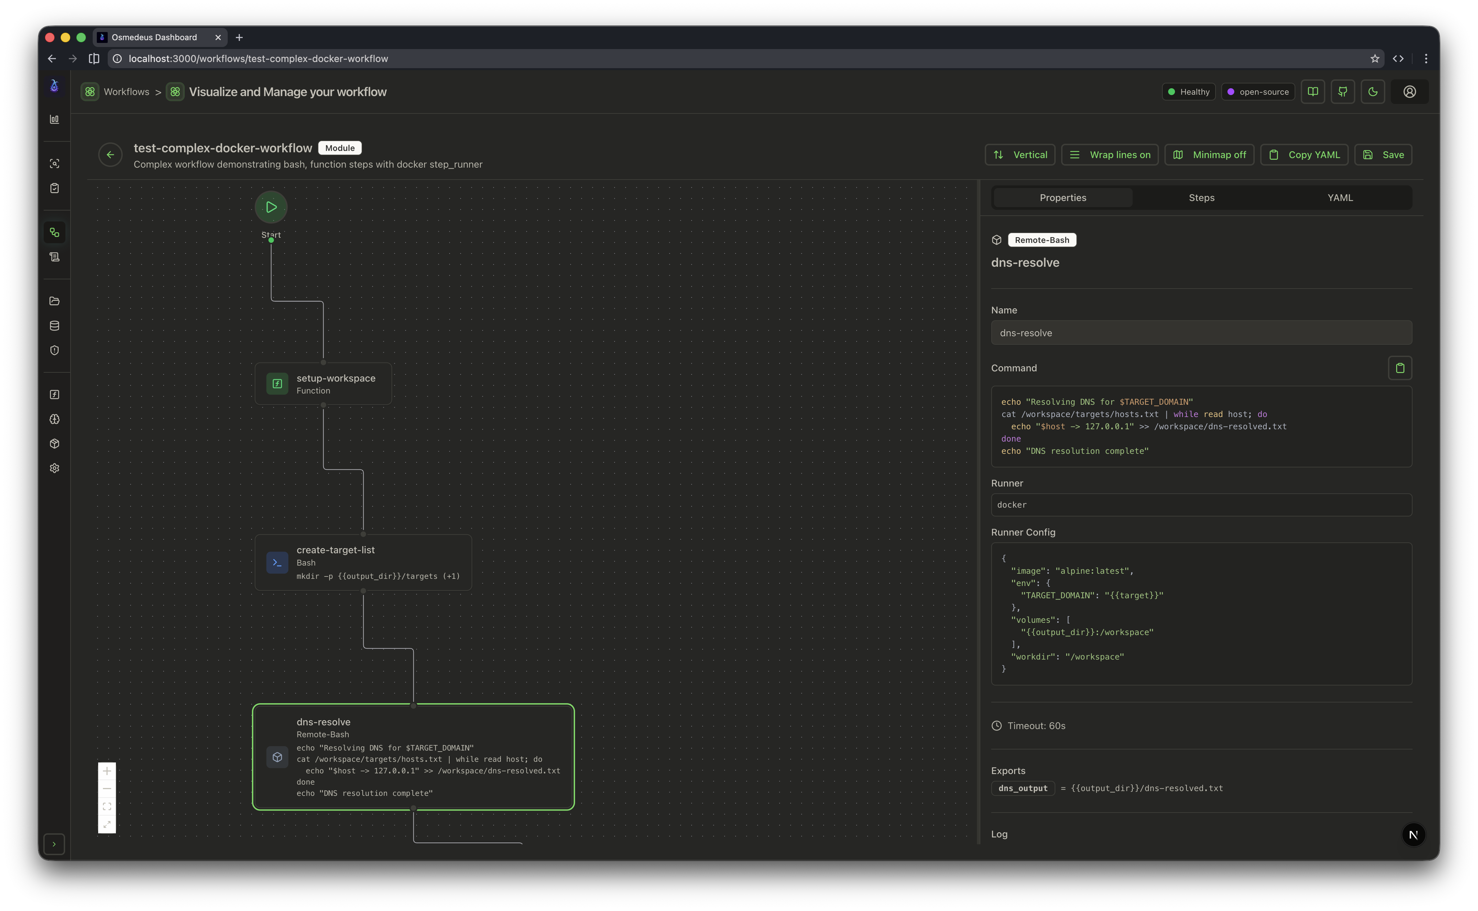The image size is (1478, 911).
Task: Open the database section in the sidebar
Action: 55,325
